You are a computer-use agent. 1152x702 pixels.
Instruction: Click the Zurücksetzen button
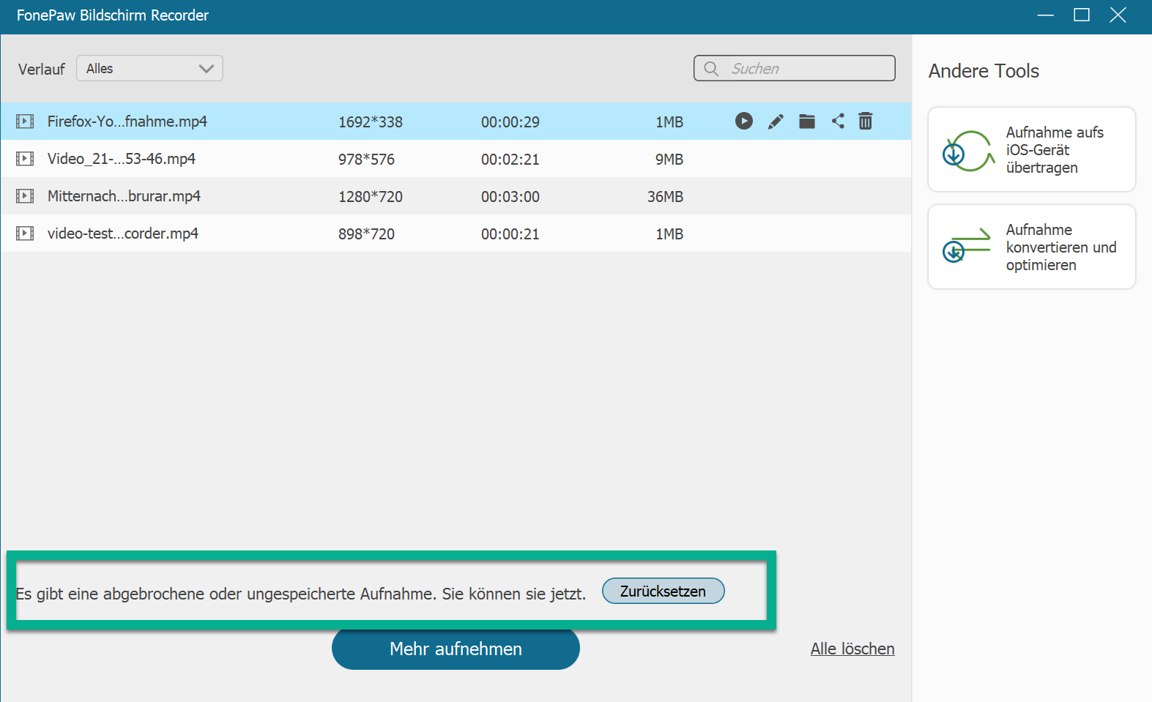[664, 591]
